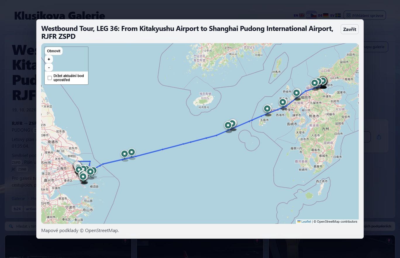The height and width of the screenshot is (258, 400).
Task: Click Mapové podklady © OpenStreetMap text
Action: [x=80, y=231]
